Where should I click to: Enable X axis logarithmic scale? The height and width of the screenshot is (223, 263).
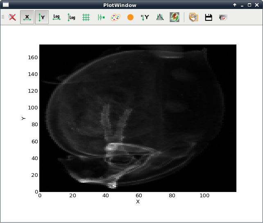pos(57,17)
